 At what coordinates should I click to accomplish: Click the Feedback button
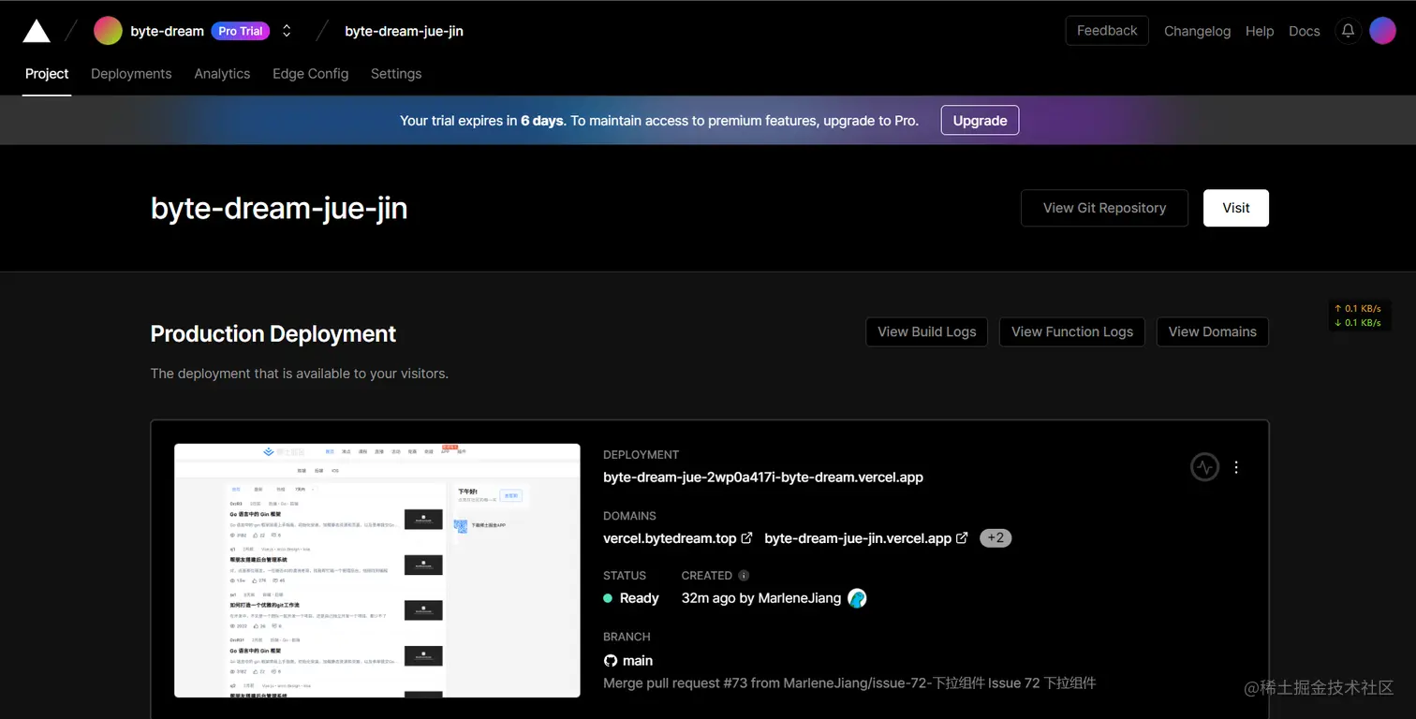pos(1107,31)
